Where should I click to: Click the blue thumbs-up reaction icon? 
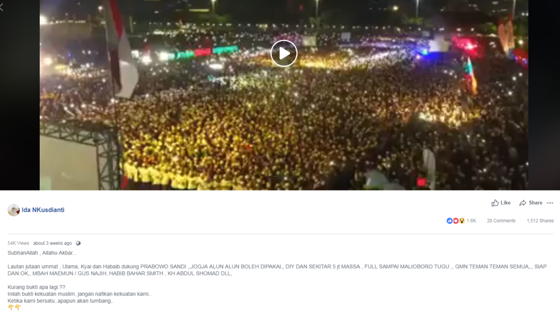coord(450,221)
